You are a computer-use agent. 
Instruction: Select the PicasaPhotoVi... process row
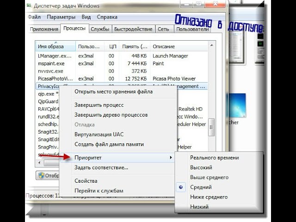click(x=122, y=79)
